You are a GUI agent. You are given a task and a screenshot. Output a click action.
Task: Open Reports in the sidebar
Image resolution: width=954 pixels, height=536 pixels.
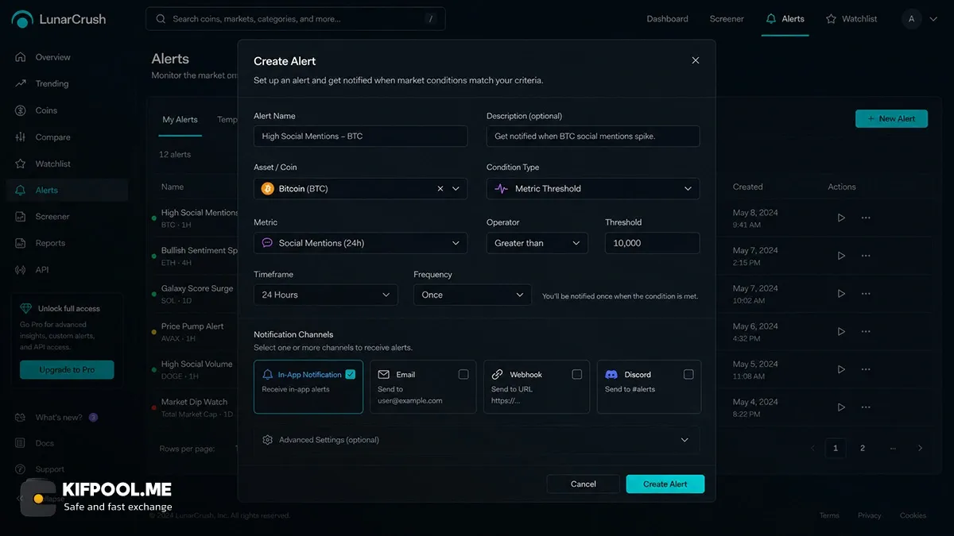tap(50, 243)
